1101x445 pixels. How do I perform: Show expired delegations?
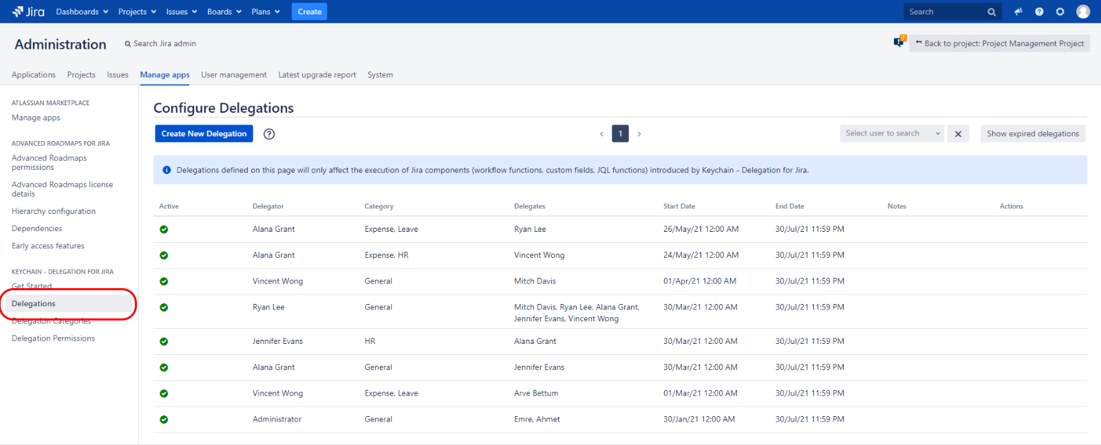tap(1032, 134)
